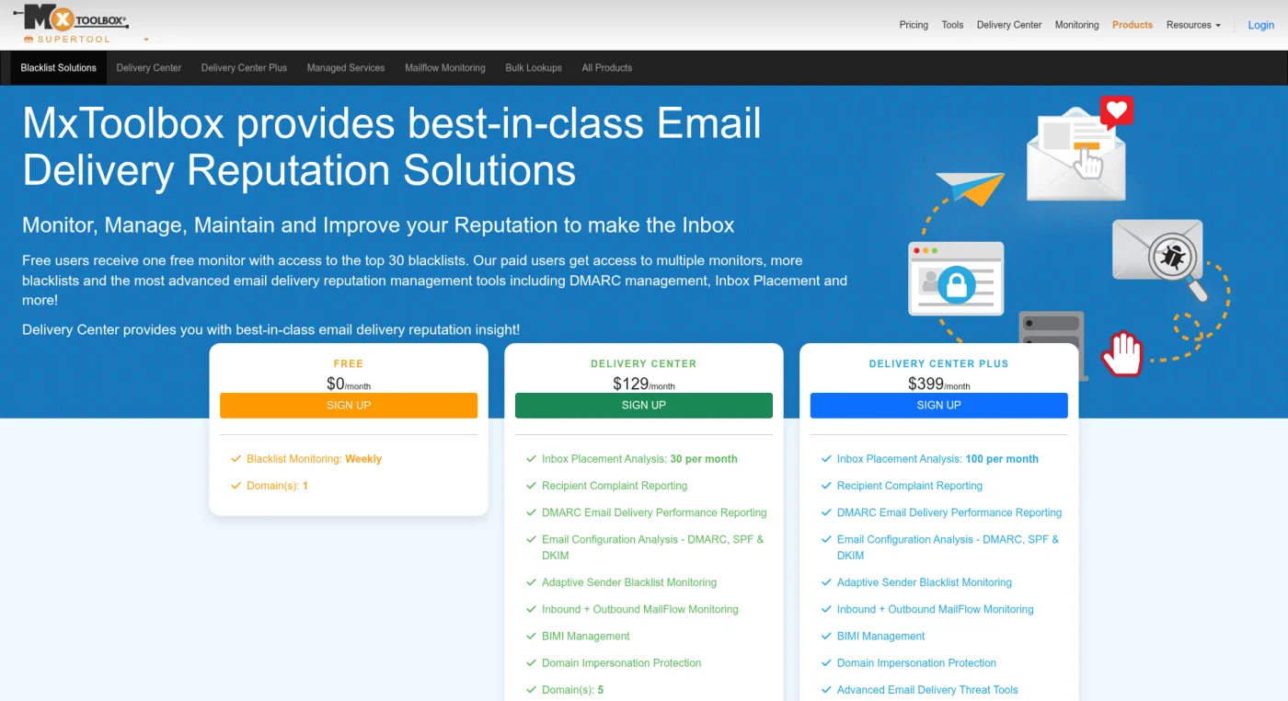Select Monitoring in the top navigation
Screen dimensions: 1288x701
[1076, 25]
